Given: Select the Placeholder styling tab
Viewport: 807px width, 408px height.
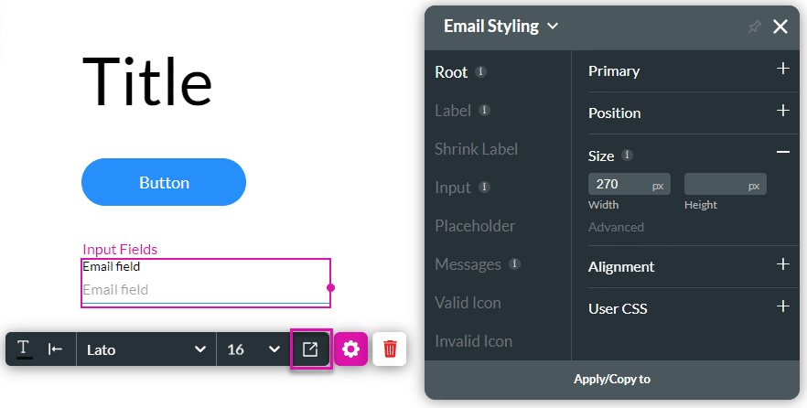Looking at the screenshot, I should pos(475,226).
